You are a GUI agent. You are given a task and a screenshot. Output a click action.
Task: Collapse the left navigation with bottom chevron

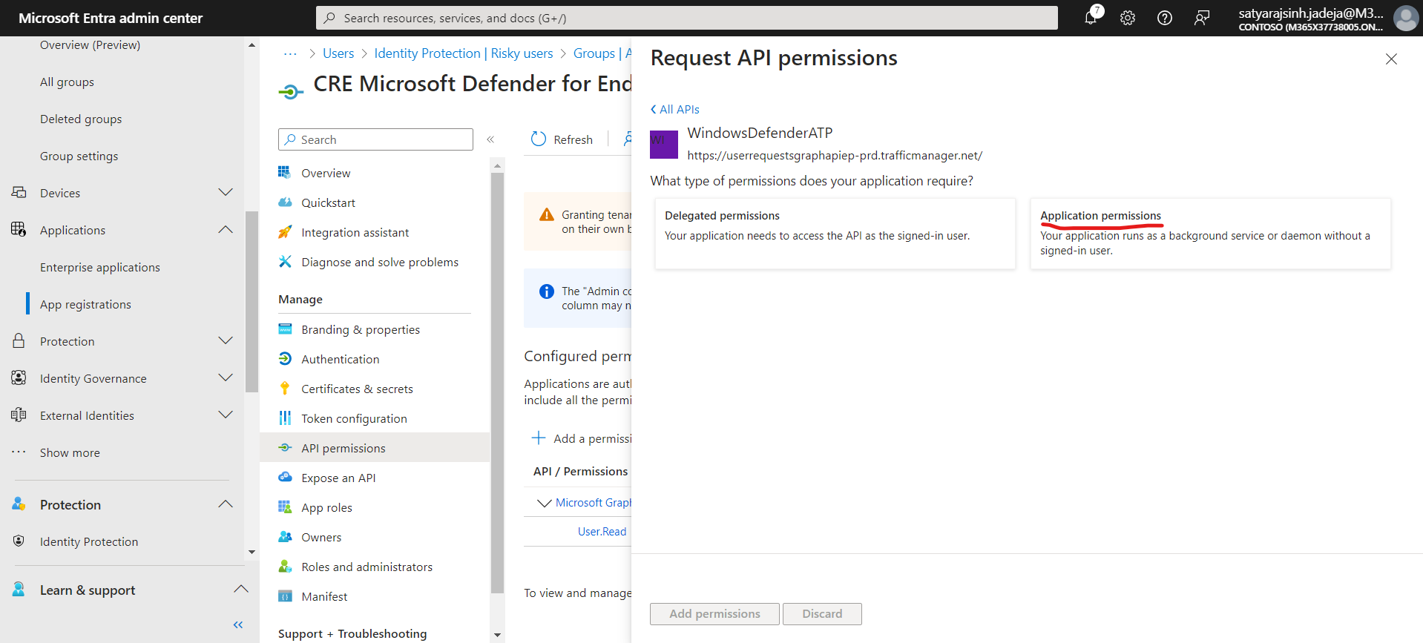[238, 625]
